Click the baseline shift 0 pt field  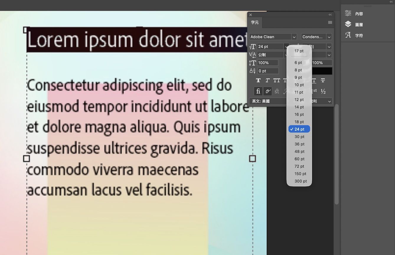pyautogui.click(x=268, y=71)
